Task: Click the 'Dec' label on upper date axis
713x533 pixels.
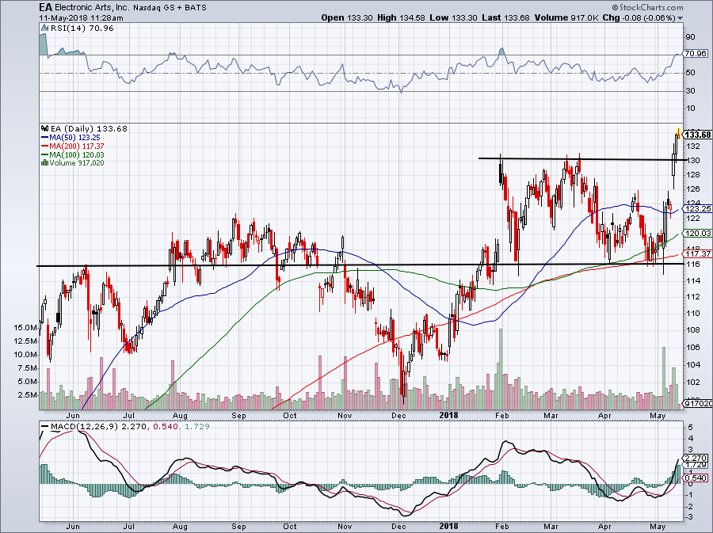Action: click(398, 415)
